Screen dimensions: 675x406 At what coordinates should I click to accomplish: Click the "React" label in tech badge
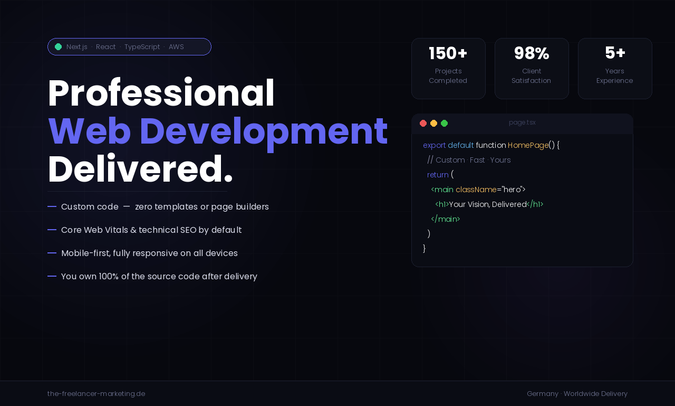(106, 47)
